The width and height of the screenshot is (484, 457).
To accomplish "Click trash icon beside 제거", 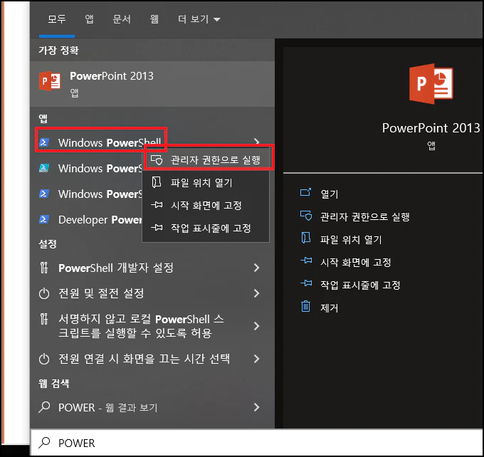I will pyautogui.click(x=305, y=306).
